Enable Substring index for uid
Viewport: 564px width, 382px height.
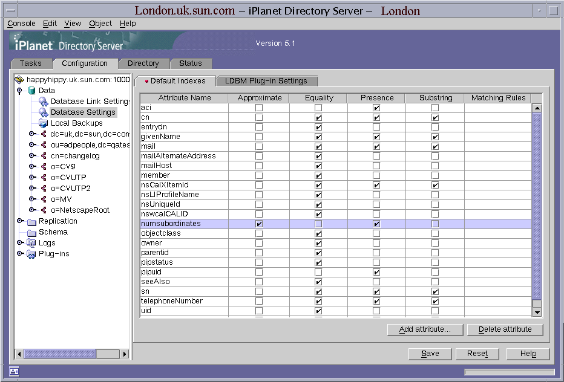point(435,311)
